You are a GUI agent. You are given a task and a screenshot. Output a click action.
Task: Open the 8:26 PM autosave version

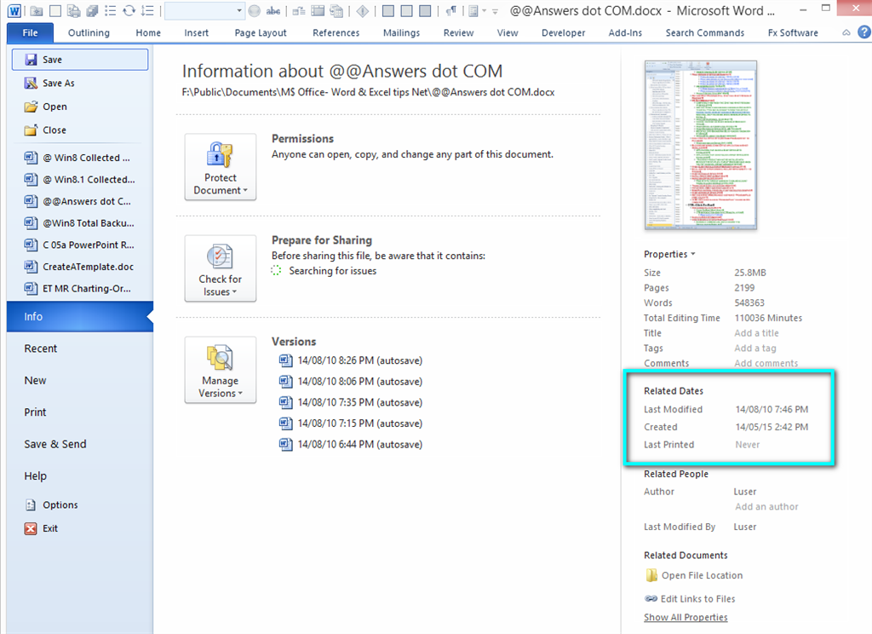[x=350, y=360]
